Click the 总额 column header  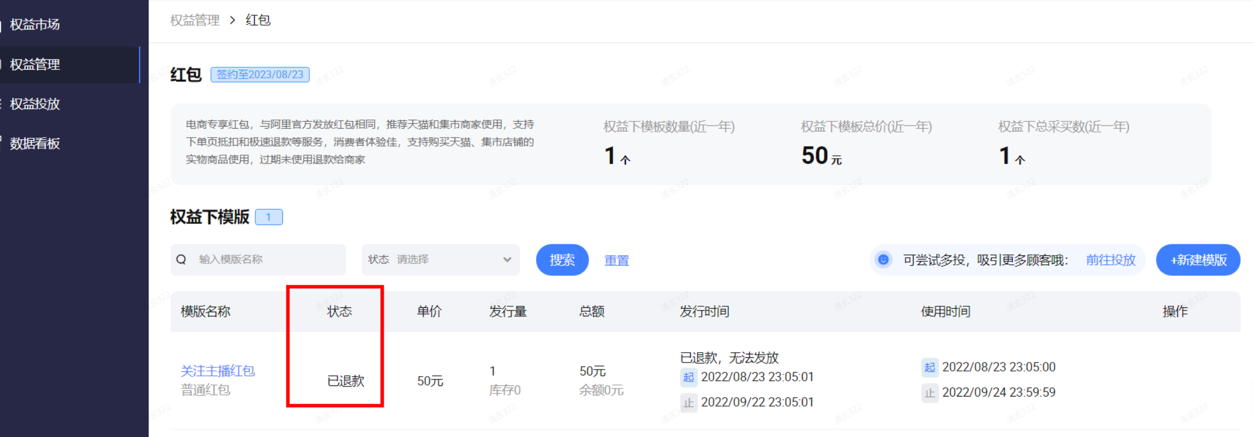point(592,312)
